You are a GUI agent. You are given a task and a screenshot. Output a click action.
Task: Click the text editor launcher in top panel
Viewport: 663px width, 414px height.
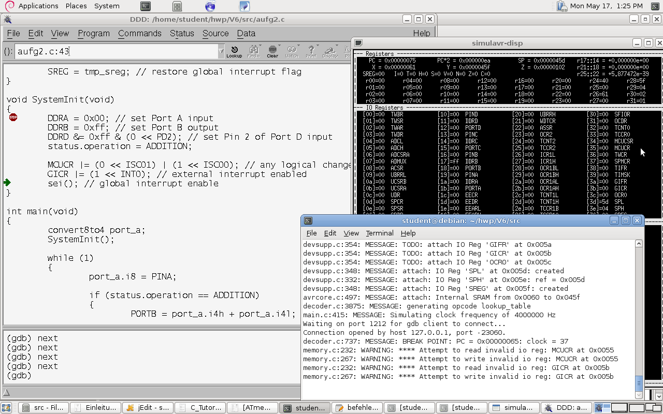coord(244,6)
